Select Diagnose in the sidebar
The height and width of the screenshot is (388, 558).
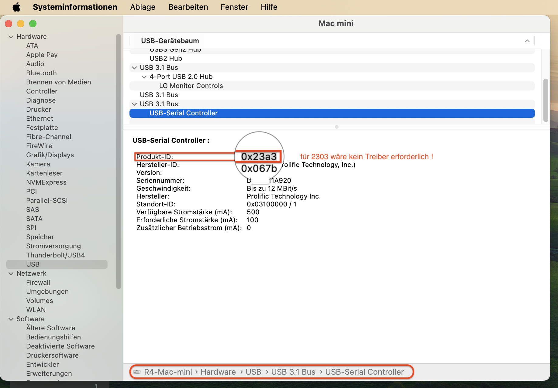click(x=41, y=100)
